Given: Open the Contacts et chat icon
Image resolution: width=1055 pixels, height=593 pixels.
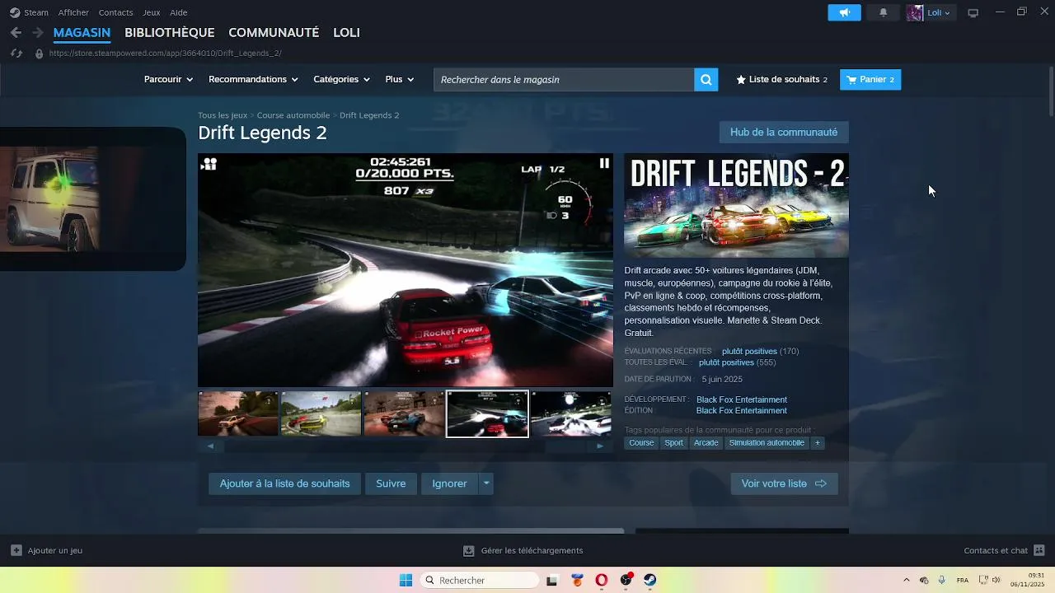Looking at the screenshot, I should [1039, 550].
